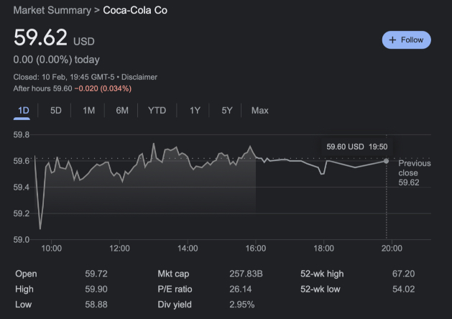
Task: Click the Open value 59.72
Action: (x=96, y=274)
